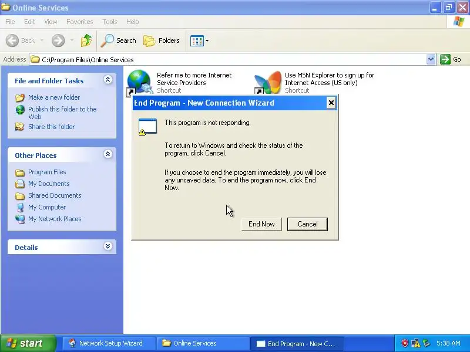
Task: Click the taskbar clock showing 5:38 AM
Action: (448, 343)
